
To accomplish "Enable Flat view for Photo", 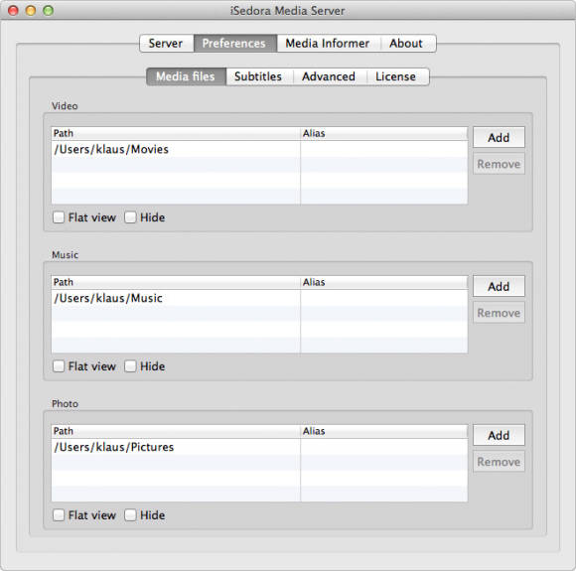I will 59,515.
